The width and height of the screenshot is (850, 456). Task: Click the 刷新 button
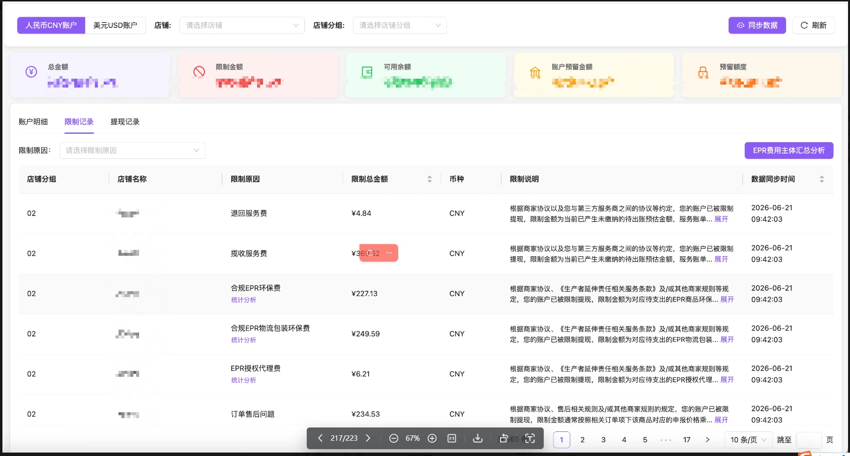point(813,25)
